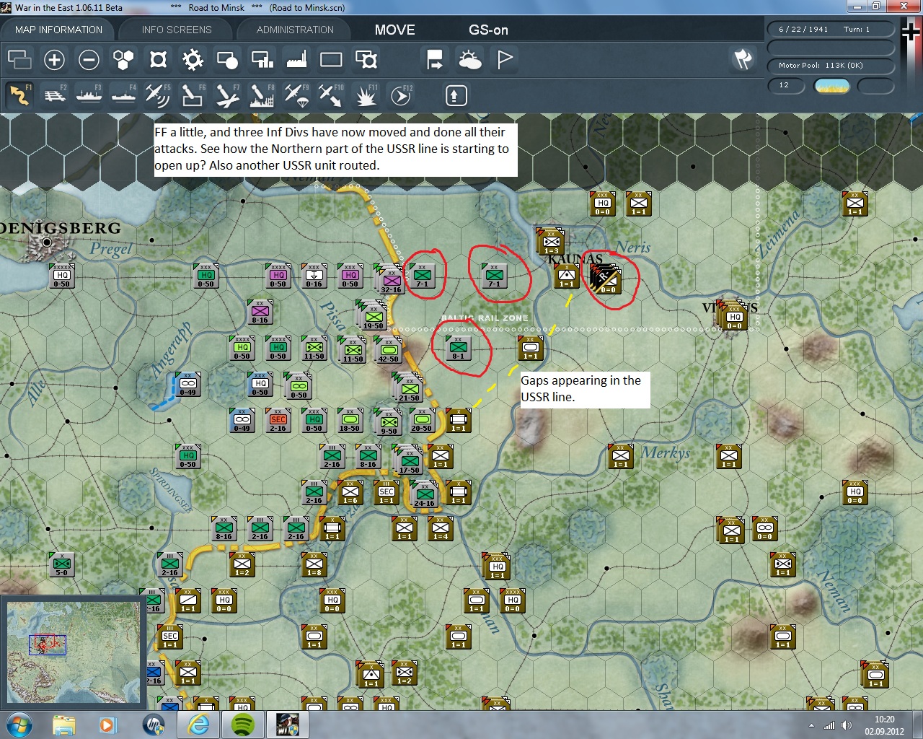Select Rail mode (F2) icon

coord(54,95)
